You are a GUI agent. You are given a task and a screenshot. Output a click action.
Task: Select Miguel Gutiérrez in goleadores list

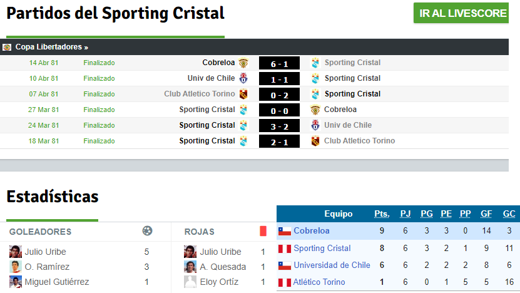coord(57,282)
